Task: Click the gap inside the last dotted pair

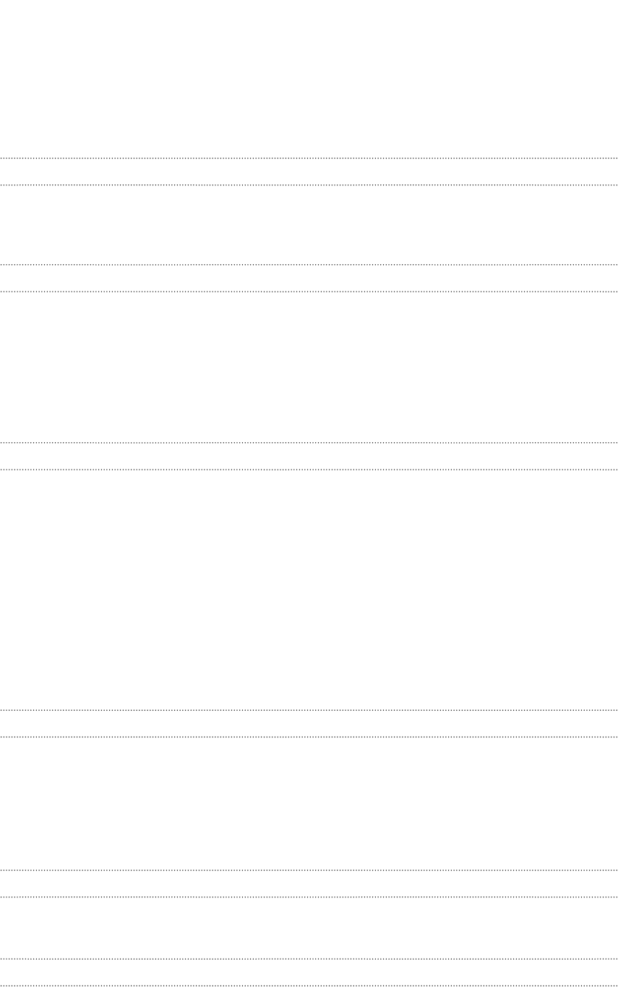Action: pos(309,973)
